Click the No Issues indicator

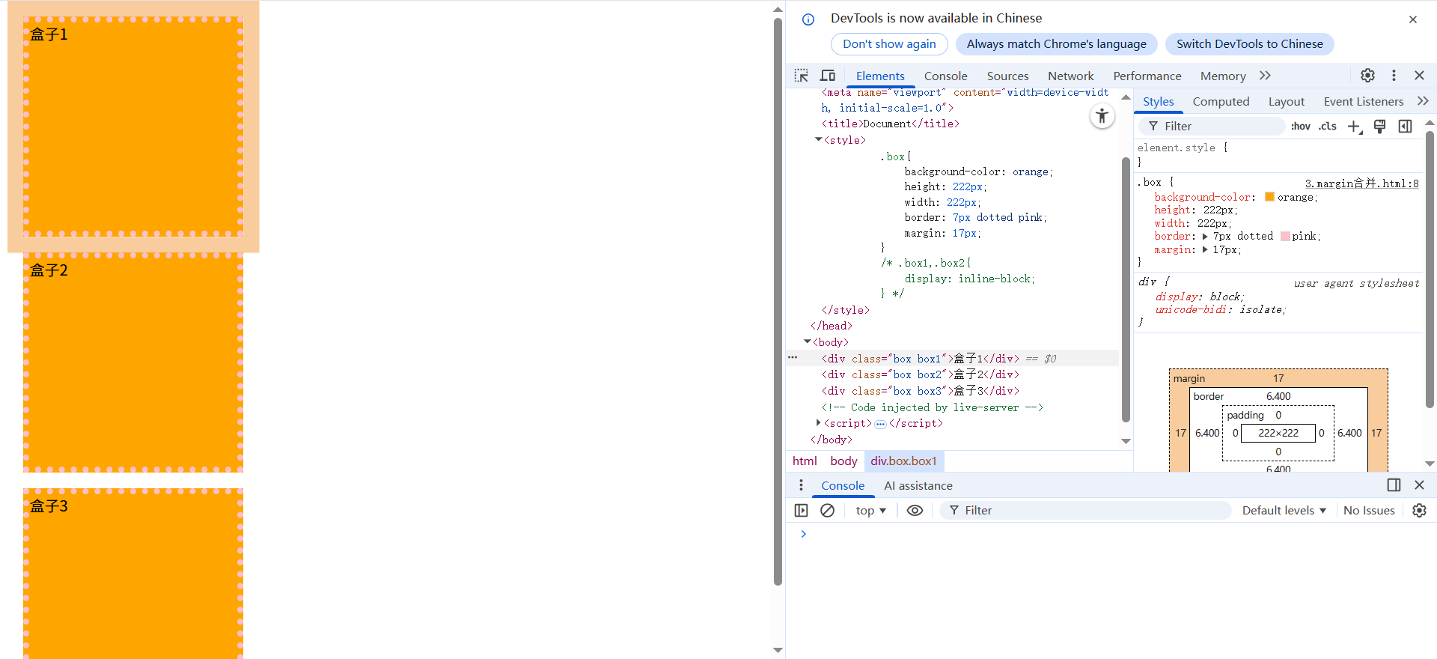(1369, 511)
